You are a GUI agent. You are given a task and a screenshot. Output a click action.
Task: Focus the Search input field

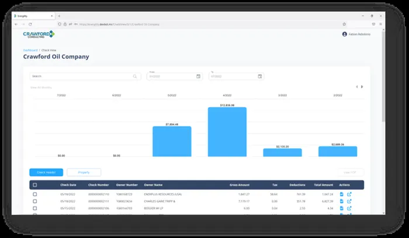pos(85,76)
